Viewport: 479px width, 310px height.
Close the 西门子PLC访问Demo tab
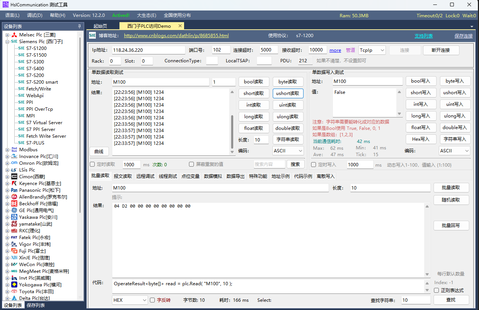(x=180, y=26)
